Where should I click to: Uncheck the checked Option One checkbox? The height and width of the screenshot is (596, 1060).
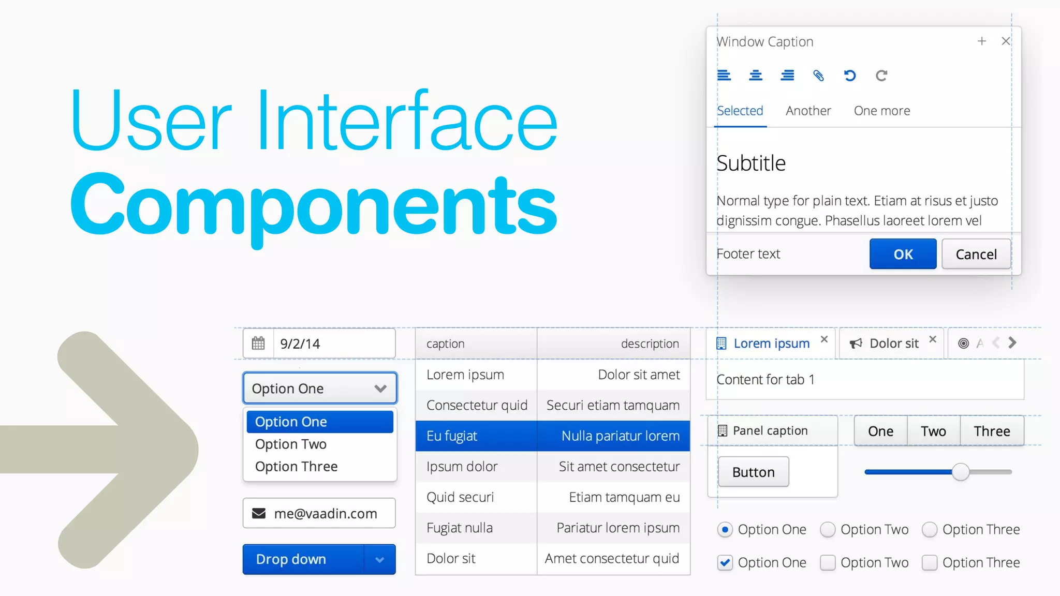click(x=725, y=562)
